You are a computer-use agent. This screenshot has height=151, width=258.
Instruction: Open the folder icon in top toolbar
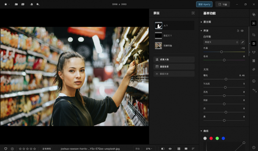click(x=16, y=4)
